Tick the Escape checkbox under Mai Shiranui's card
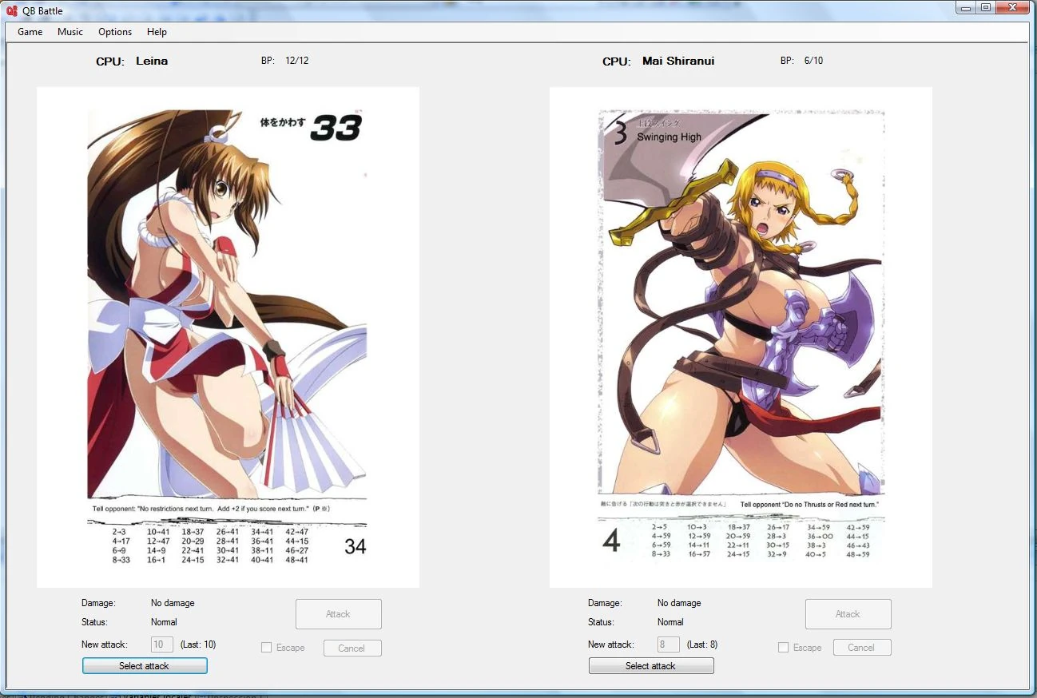1037x698 pixels. coord(783,648)
